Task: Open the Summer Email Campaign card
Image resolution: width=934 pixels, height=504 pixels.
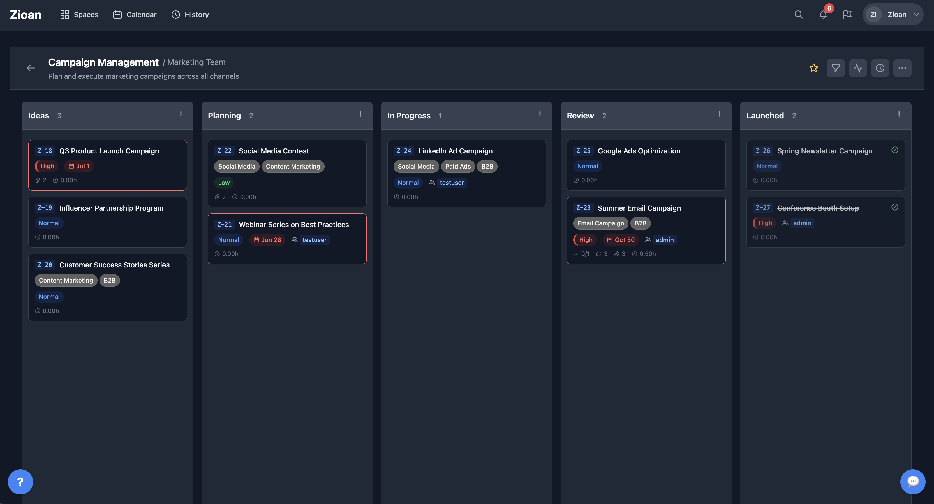Action: 639,208
